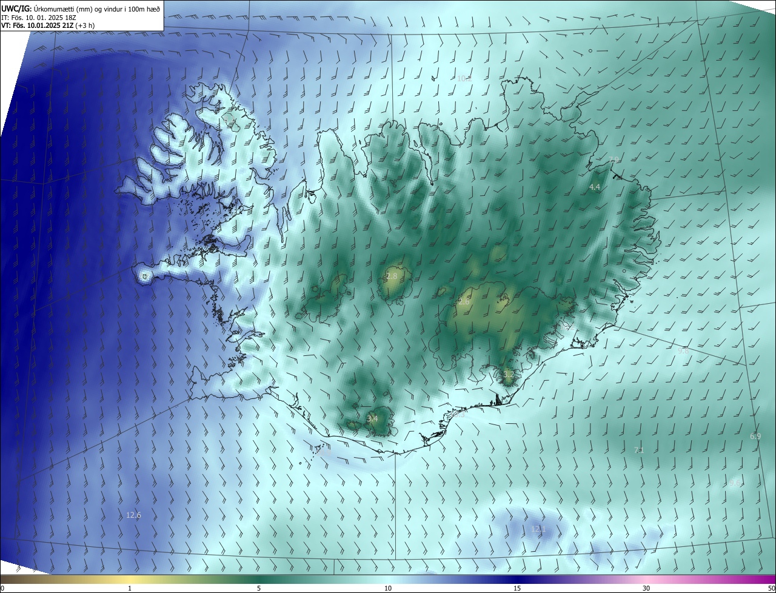This screenshot has width=776, height=593.
Task: Click the 3.2 value near the south coast
Action: pos(509,375)
